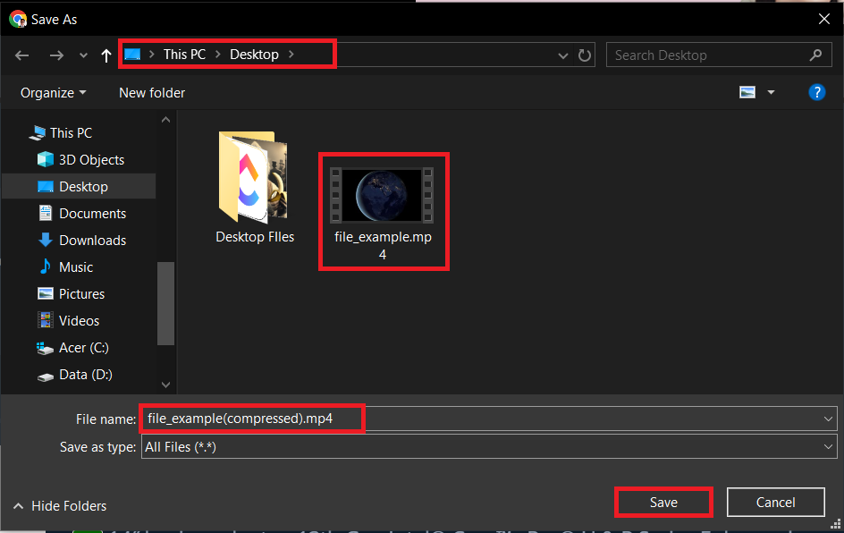Viewport: 844px width, 533px height.
Task: Click the back navigation arrow
Action: click(21, 55)
